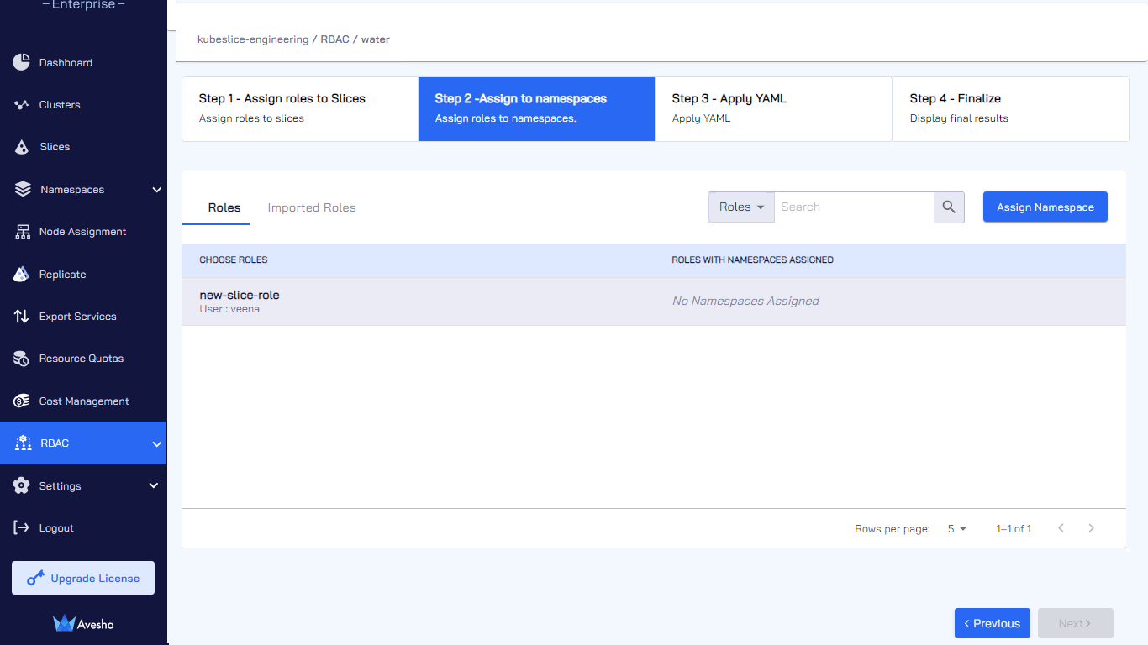
Task: Click the Export Services arrows icon
Action: [22, 317]
